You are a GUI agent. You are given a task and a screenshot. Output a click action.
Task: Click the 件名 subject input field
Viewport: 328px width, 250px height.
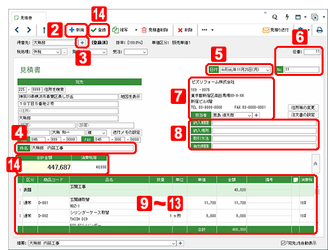click(x=82, y=148)
